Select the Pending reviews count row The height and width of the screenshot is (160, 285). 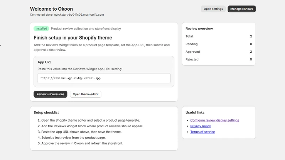(x=219, y=44)
